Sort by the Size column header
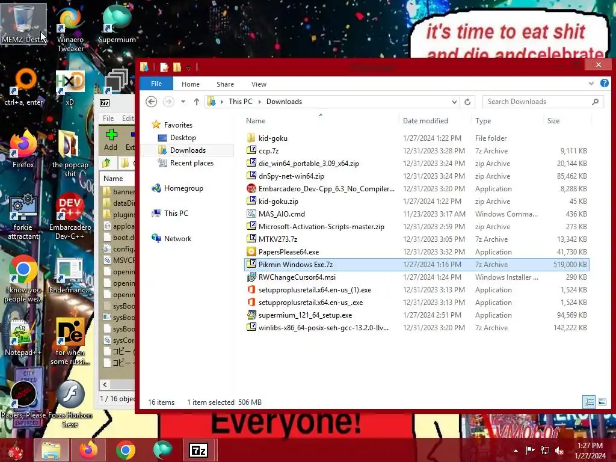This screenshot has height=462, width=616. 553,120
